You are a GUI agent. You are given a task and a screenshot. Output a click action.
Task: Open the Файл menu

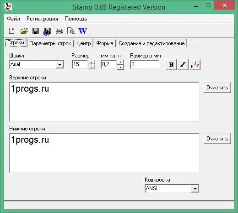point(13,19)
